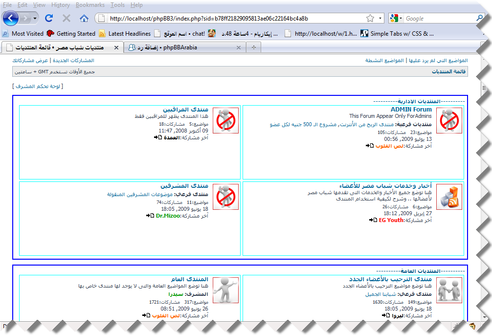492x335 pixels.
Task: Open the new tab button
Action: [253, 47]
